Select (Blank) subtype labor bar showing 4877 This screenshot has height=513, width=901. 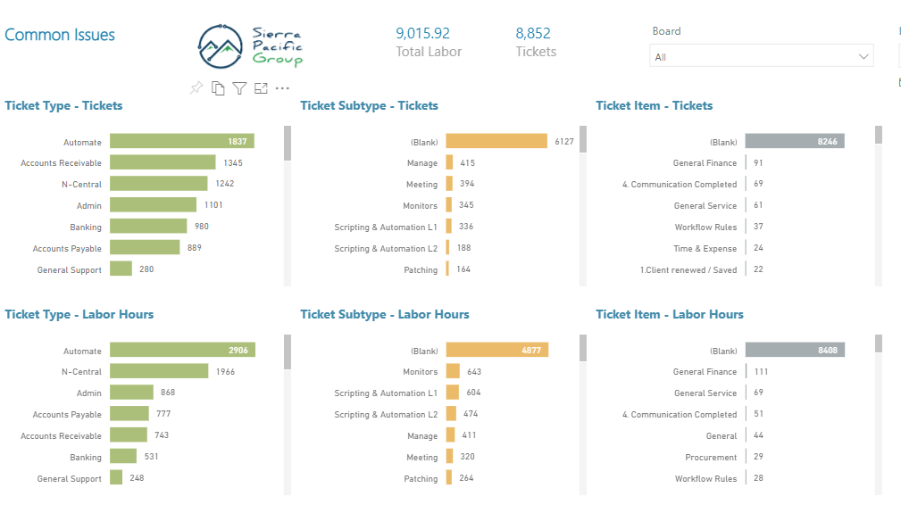click(x=497, y=350)
